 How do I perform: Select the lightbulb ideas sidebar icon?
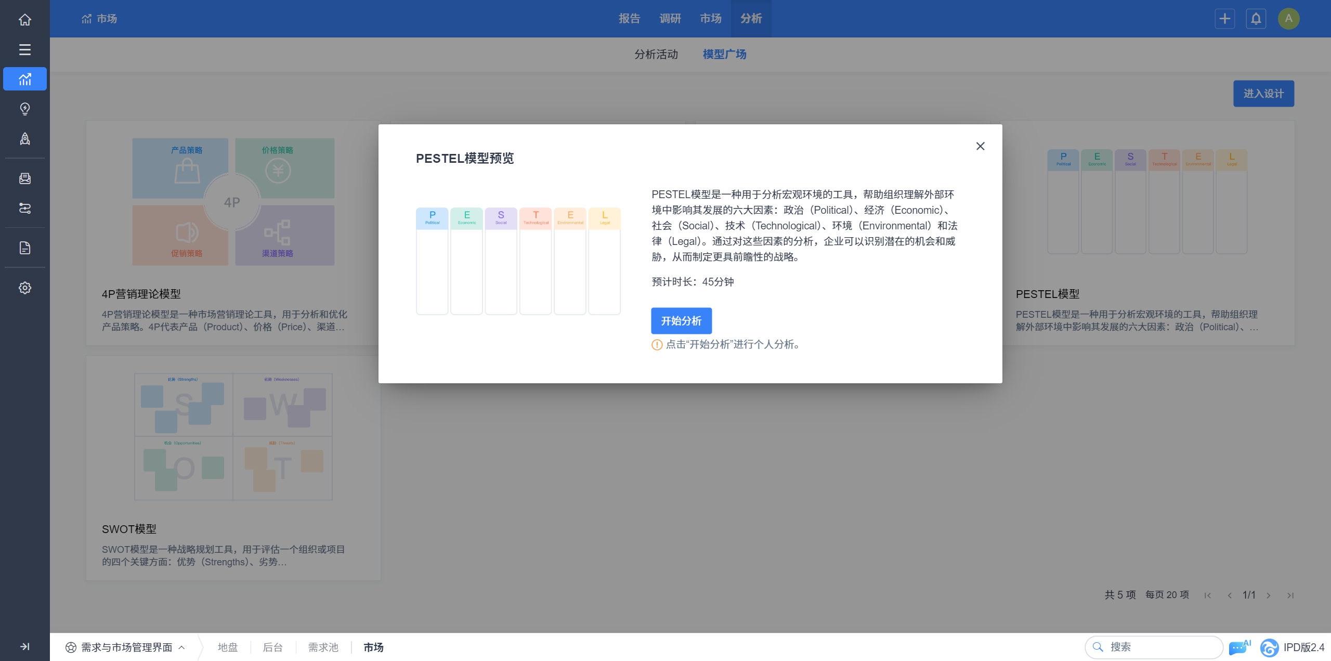coord(24,109)
